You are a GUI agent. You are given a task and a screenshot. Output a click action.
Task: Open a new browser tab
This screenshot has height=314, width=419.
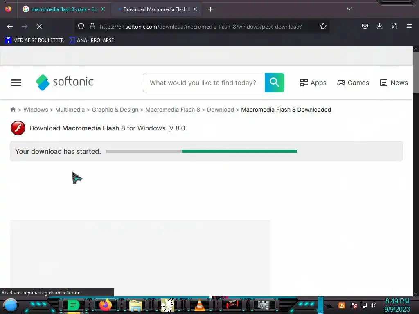(x=211, y=9)
